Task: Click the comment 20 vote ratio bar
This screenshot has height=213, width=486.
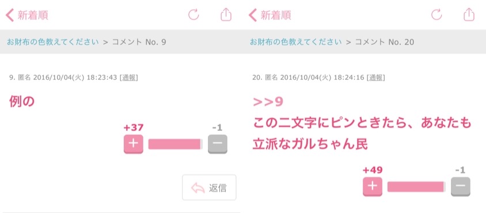Action: [x=416, y=187]
